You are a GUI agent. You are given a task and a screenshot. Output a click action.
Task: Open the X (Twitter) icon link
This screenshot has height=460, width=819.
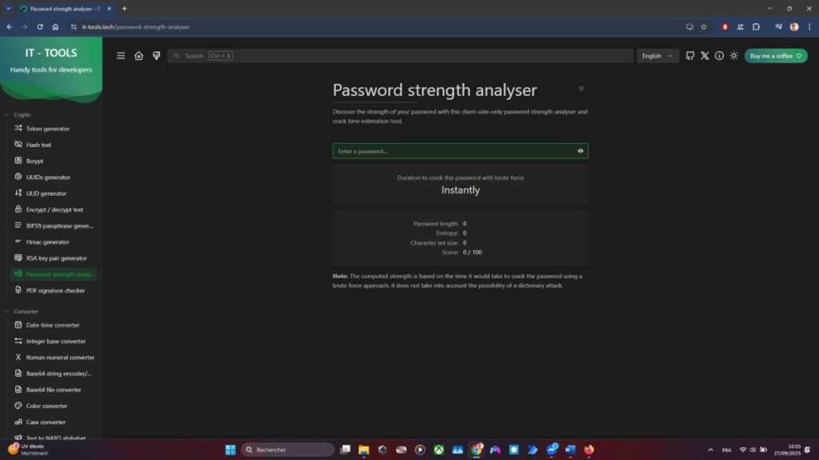[x=705, y=56]
